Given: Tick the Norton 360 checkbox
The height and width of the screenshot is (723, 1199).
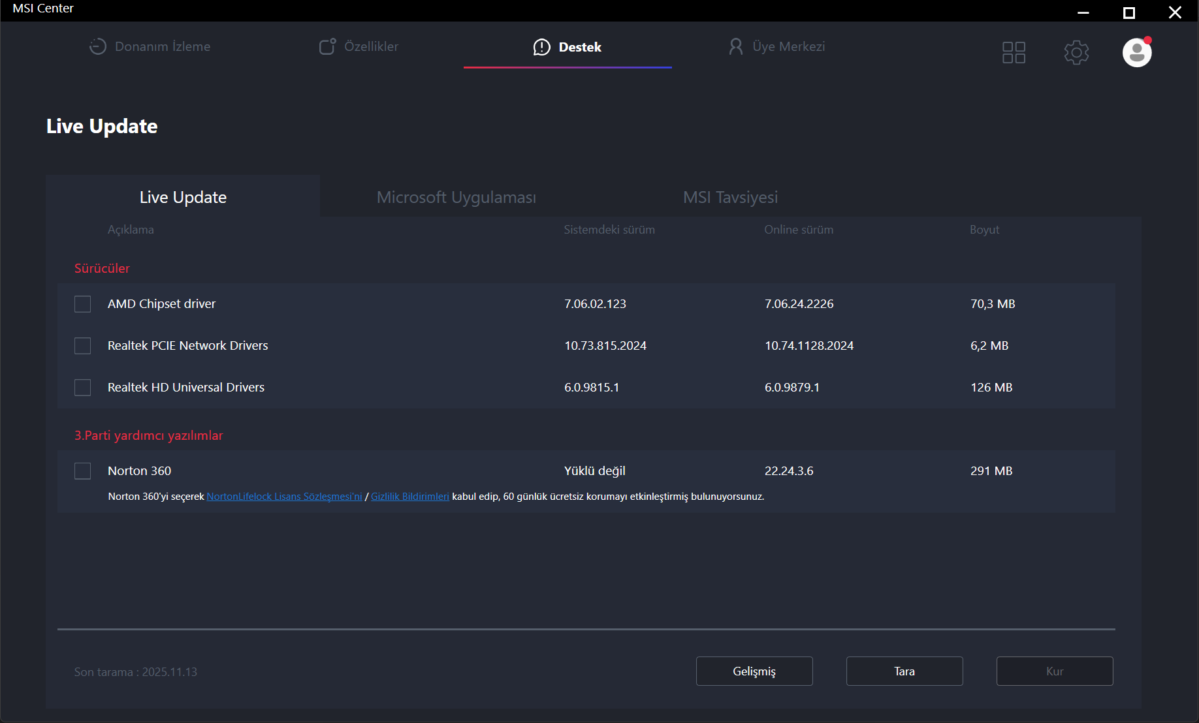Looking at the screenshot, I should coord(82,471).
